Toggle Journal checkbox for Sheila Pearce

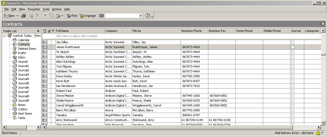(293, 101)
